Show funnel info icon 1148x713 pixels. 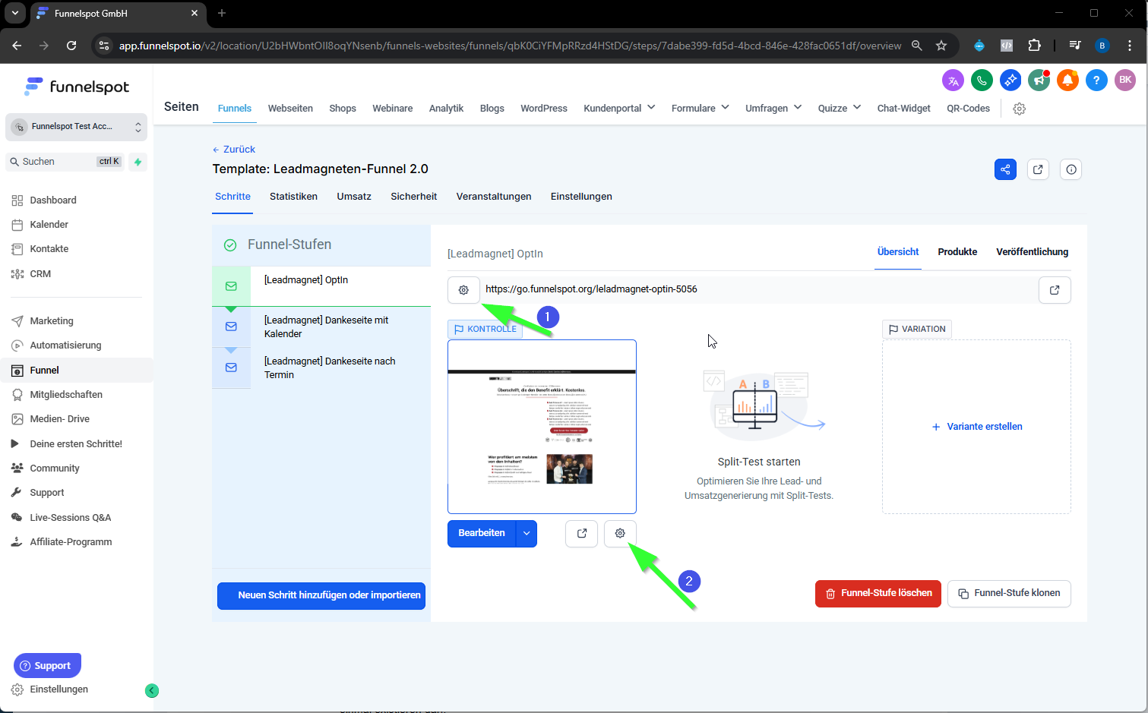click(x=1071, y=169)
